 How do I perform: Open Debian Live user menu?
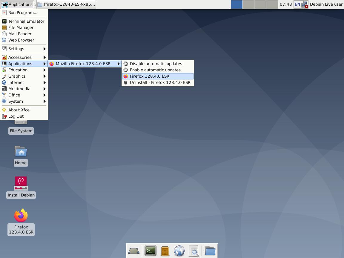coord(326,4)
